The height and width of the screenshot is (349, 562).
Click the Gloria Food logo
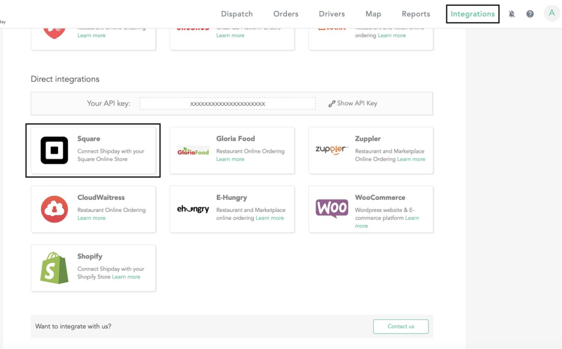click(193, 151)
